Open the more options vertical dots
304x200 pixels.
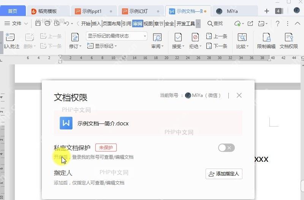tap(288, 23)
